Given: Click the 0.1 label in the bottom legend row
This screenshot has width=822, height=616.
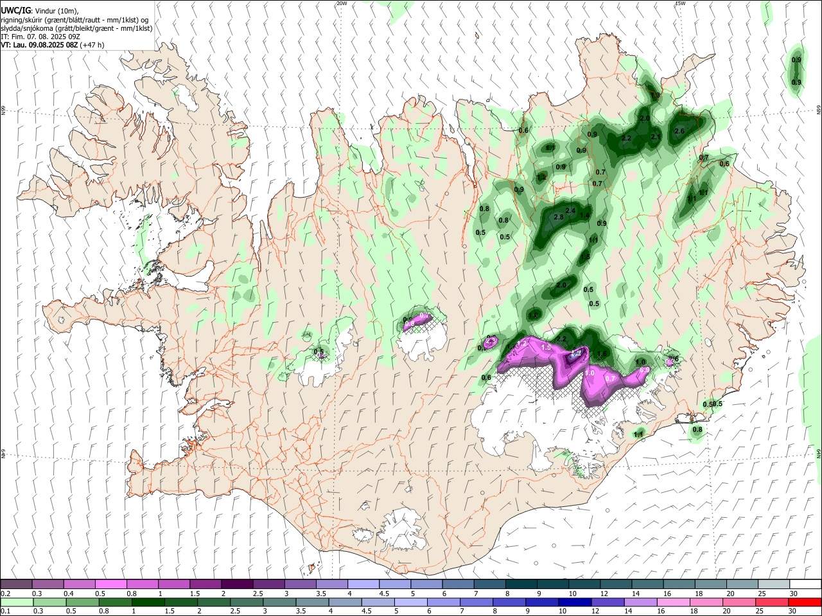Looking at the screenshot, I should pyautogui.click(x=5, y=612).
